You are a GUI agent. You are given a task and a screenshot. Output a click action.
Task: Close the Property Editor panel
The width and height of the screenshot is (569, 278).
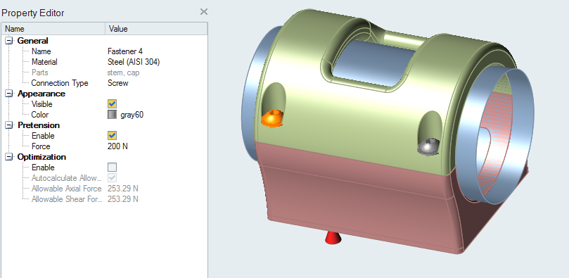point(204,12)
